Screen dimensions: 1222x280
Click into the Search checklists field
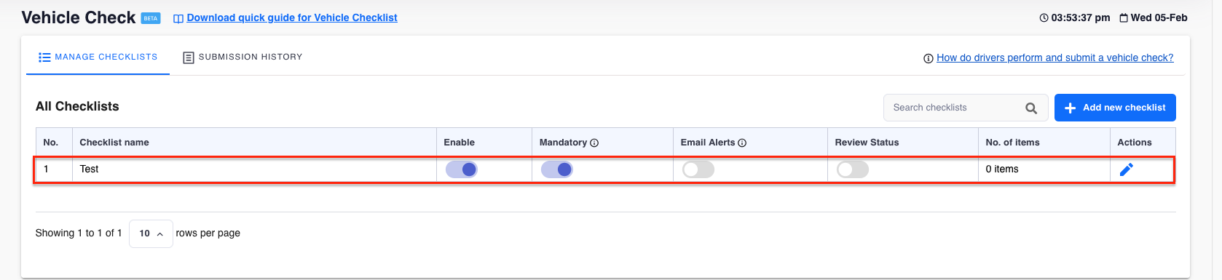954,108
